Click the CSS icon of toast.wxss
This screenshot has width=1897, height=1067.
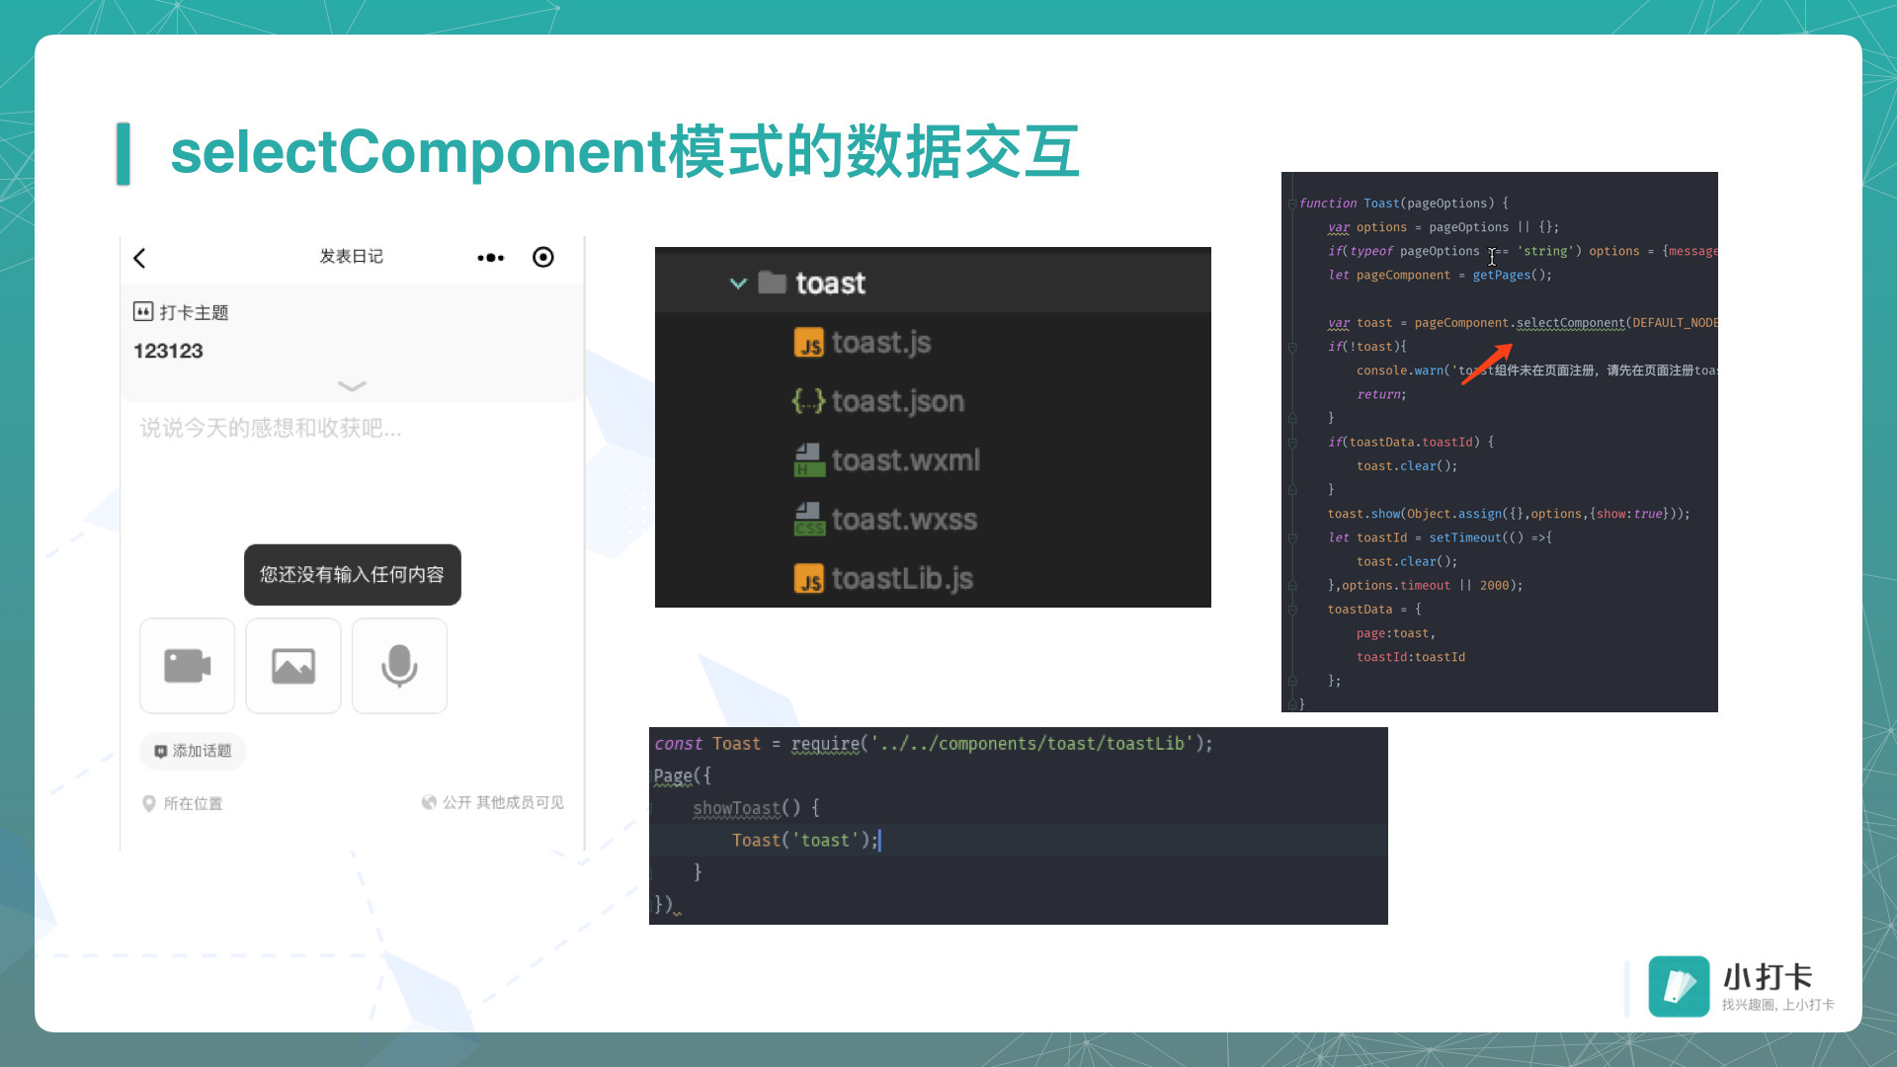[809, 520]
